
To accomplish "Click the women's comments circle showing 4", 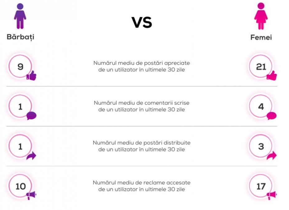I will [261, 107].
